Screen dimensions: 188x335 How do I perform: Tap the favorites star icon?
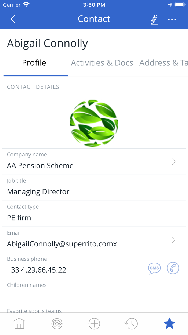[169, 323]
